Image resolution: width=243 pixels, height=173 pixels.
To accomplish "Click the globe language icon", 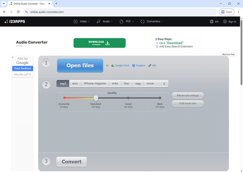I will (212, 21).
